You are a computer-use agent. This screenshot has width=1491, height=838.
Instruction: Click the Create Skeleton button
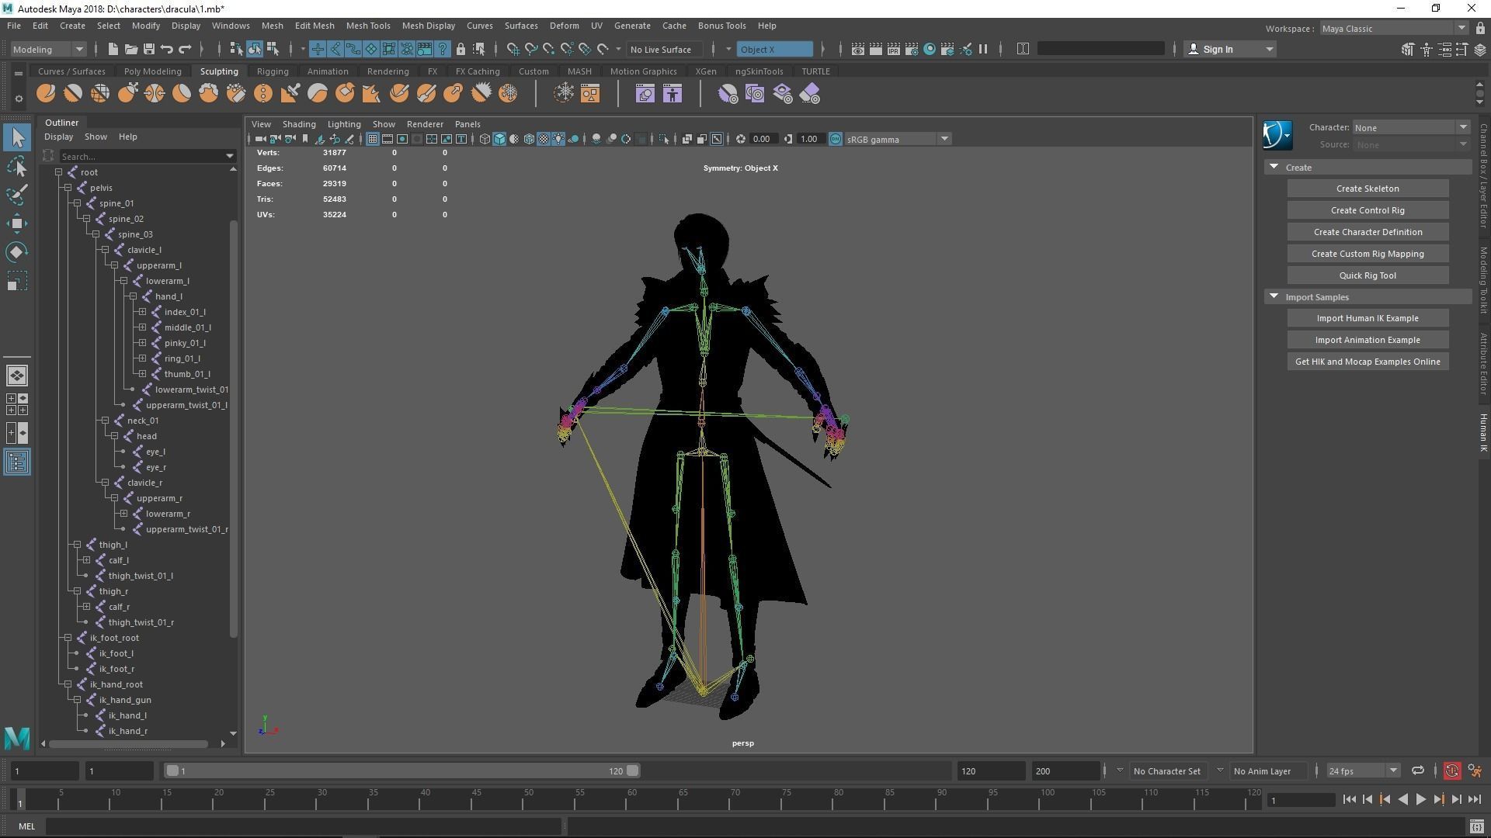click(x=1367, y=189)
